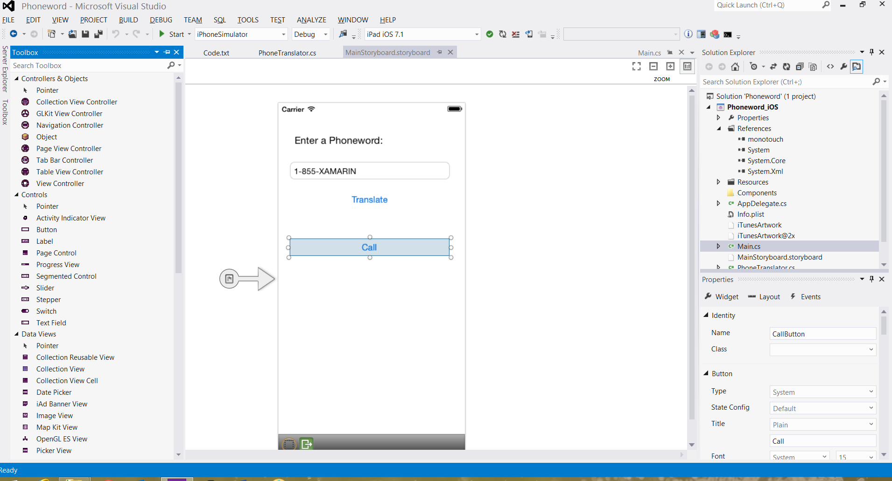Click fit-to-screen icon in designer toolbar
The image size is (892, 481).
pyautogui.click(x=636, y=67)
